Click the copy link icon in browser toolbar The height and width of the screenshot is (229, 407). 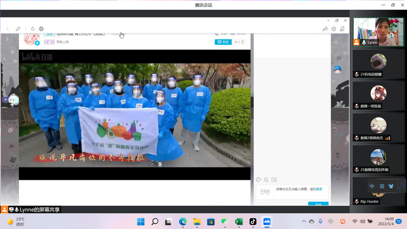pyautogui.click(x=18, y=29)
